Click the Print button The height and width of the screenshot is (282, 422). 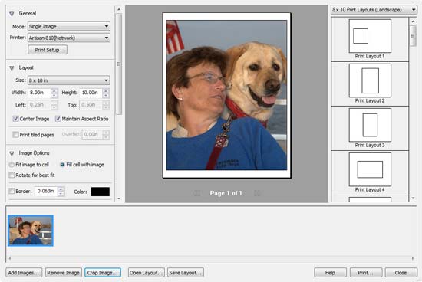click(366, 273)
